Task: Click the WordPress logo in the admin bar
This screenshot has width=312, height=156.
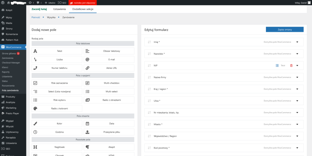Action: pos(3,3)
